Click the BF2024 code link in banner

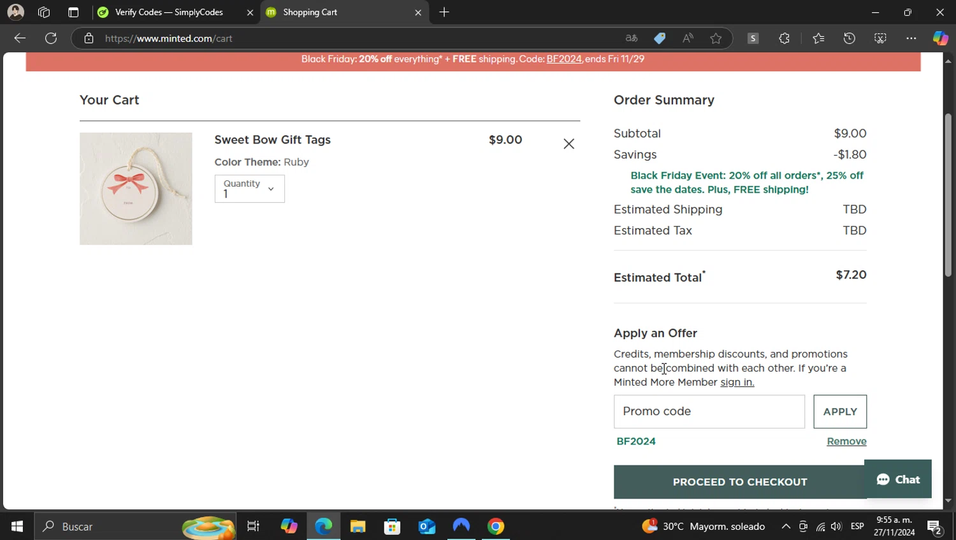(x=564, y=59)
